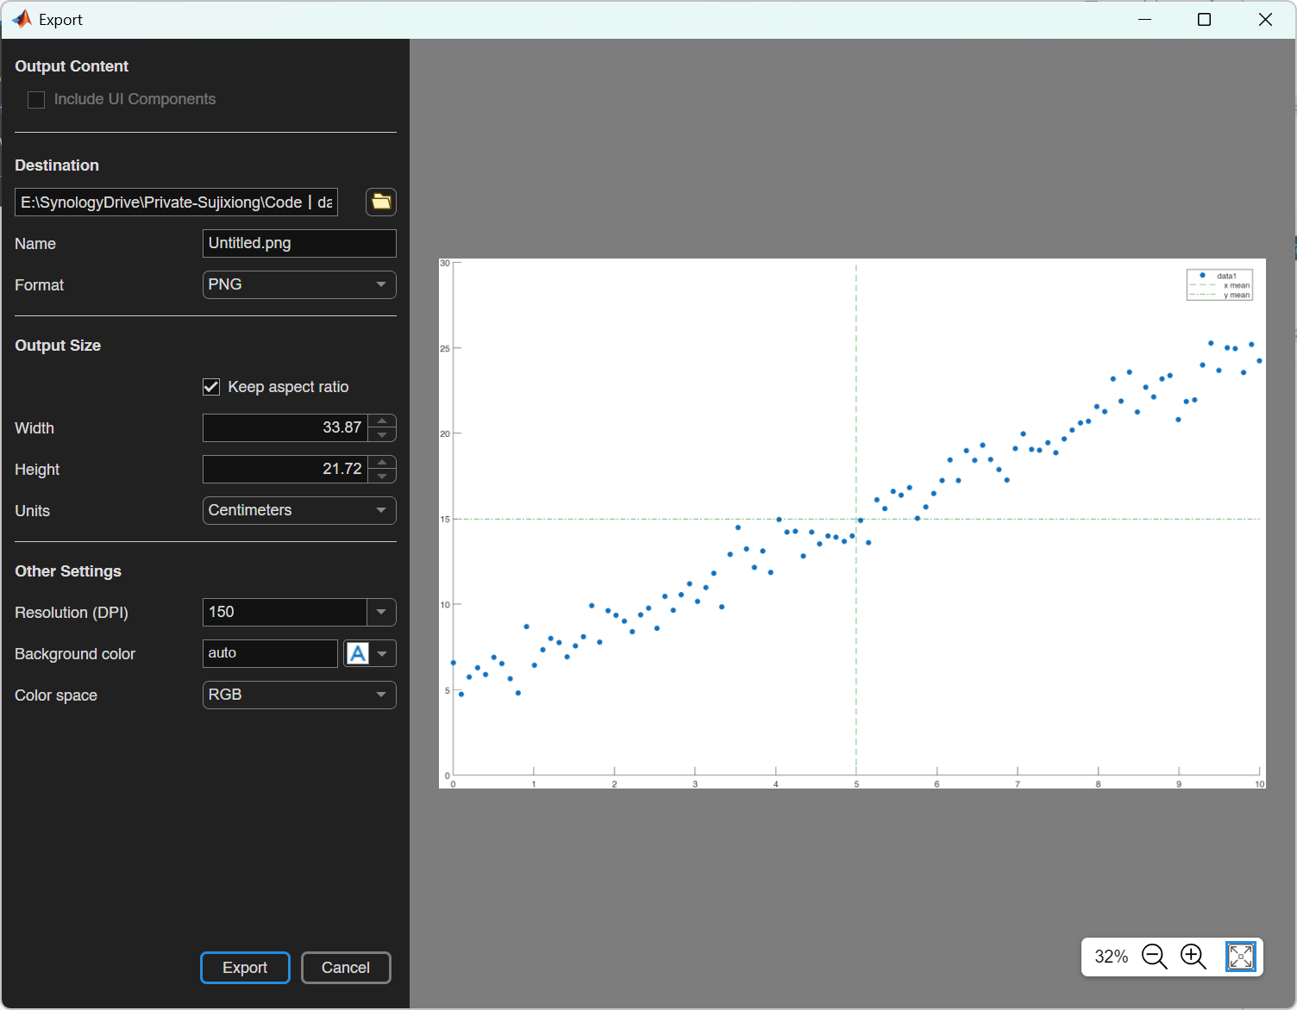
Task: Zoom out the export preview
Action: (x=1154, y=957)
